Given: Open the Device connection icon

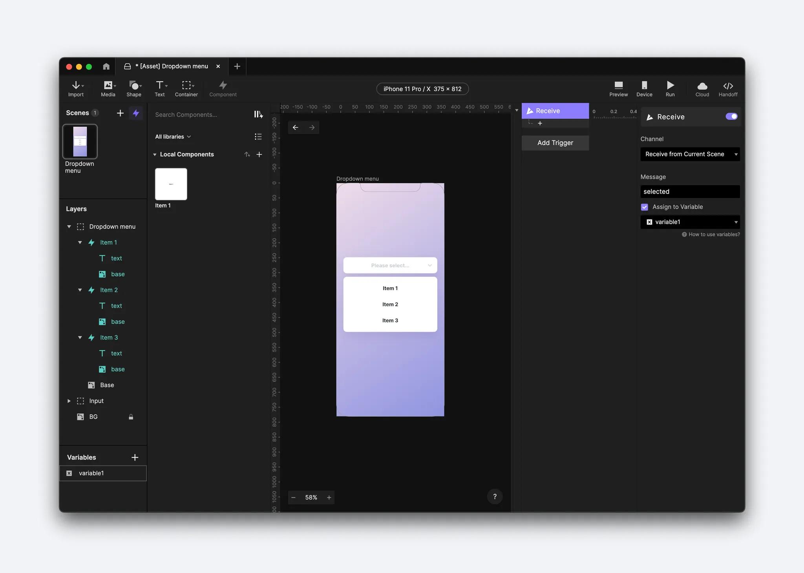Looking at the screenshot, I should tap(644, 89).
